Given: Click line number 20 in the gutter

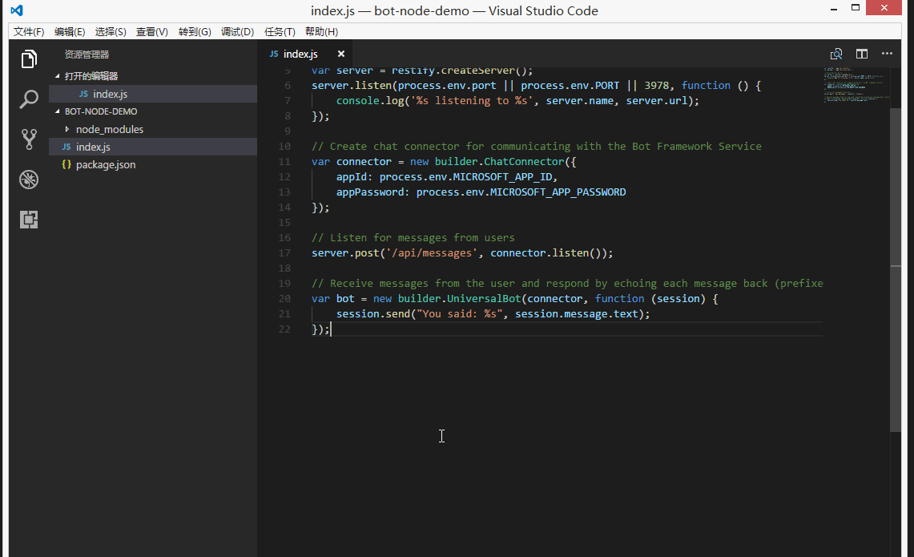Looking at the screenshot, I should (x=284, y=298).
